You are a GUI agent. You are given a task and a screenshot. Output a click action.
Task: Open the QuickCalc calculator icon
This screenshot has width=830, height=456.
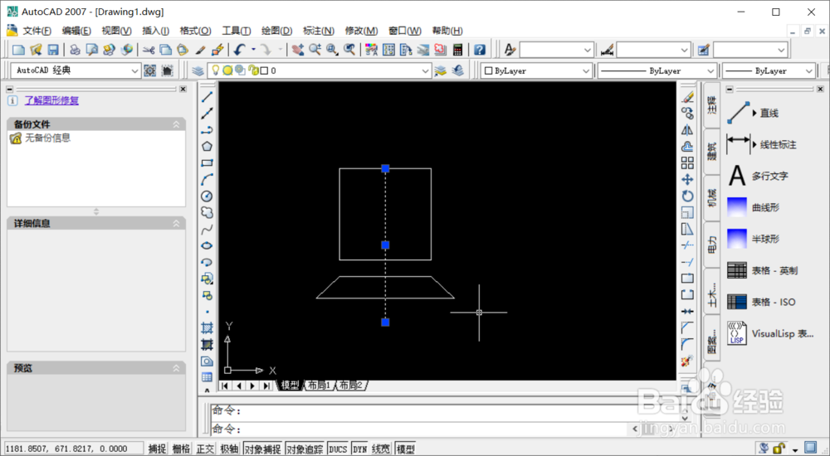click(x=457, y=50)
